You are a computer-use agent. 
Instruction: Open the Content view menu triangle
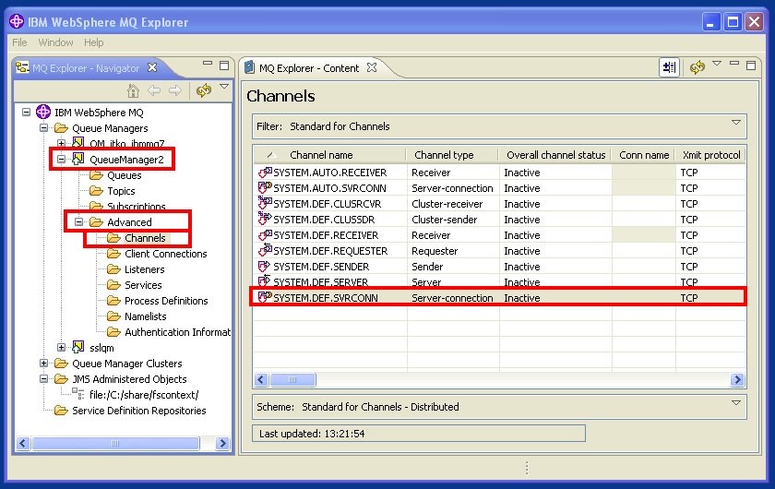717,64
